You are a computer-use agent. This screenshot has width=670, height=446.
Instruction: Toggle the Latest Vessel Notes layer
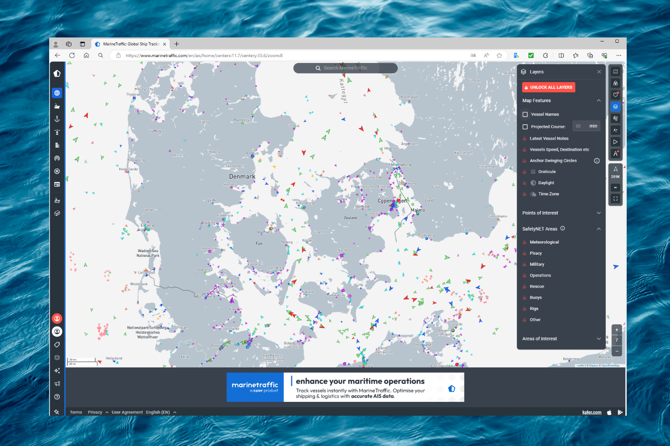(x=548, y=138)
